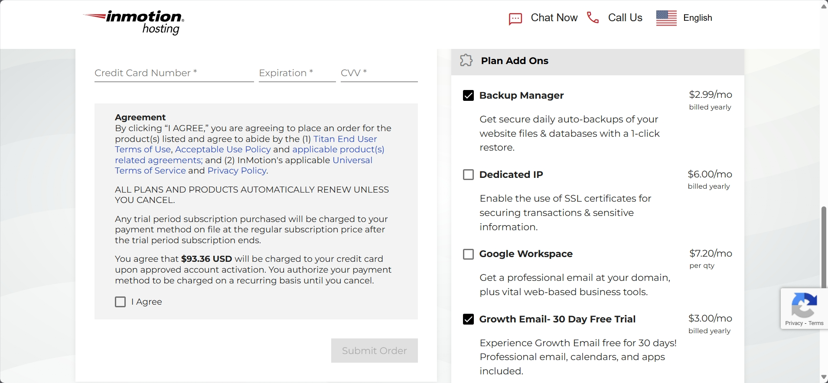
Task: Click the $93.36 USD charge amount
Action: pyautogui.click(x=206, y=259)
